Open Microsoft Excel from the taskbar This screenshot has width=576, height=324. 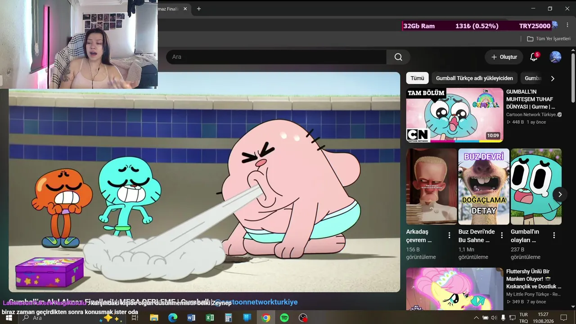point(210,318)
